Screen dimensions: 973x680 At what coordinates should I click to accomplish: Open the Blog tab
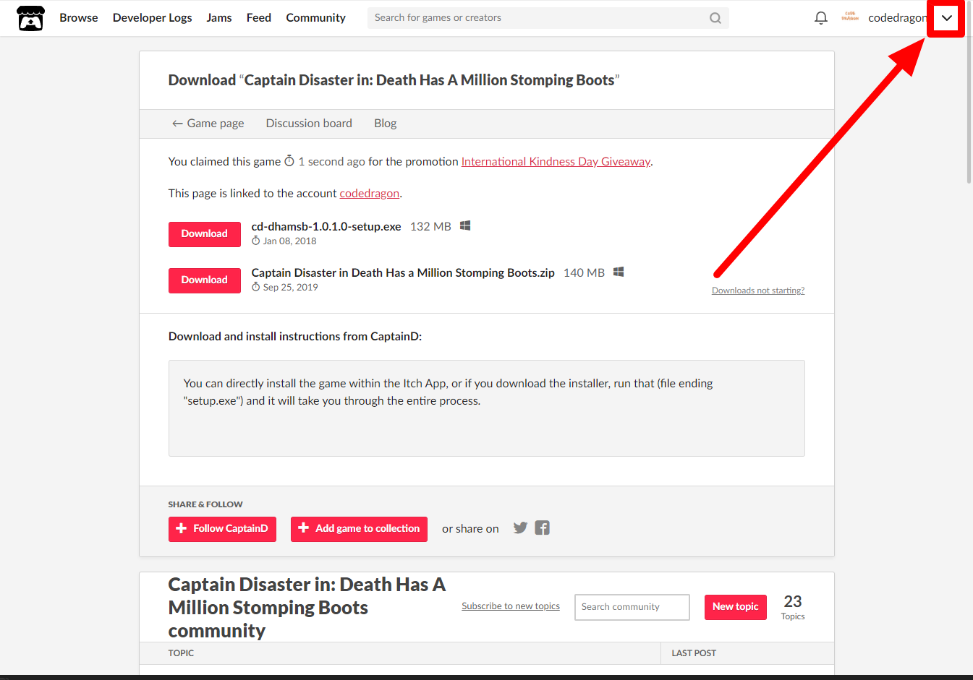tap(386, 124)
